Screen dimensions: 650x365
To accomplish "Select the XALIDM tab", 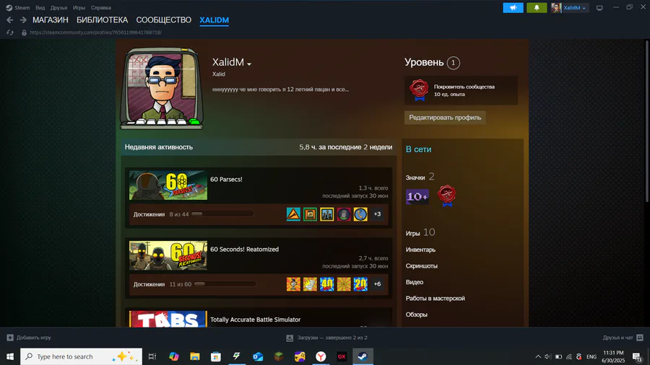I will (214, 20).
